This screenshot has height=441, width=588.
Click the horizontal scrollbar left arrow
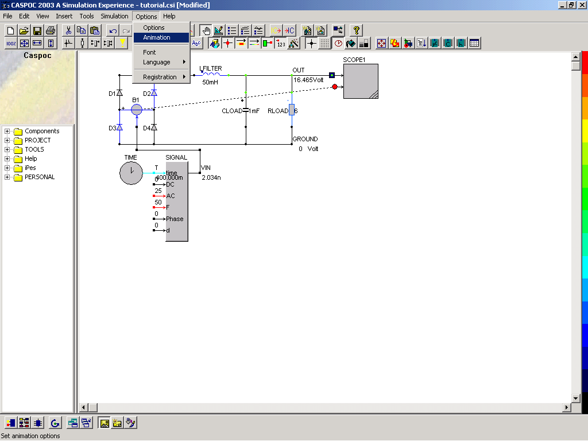(x=84, y=407)
